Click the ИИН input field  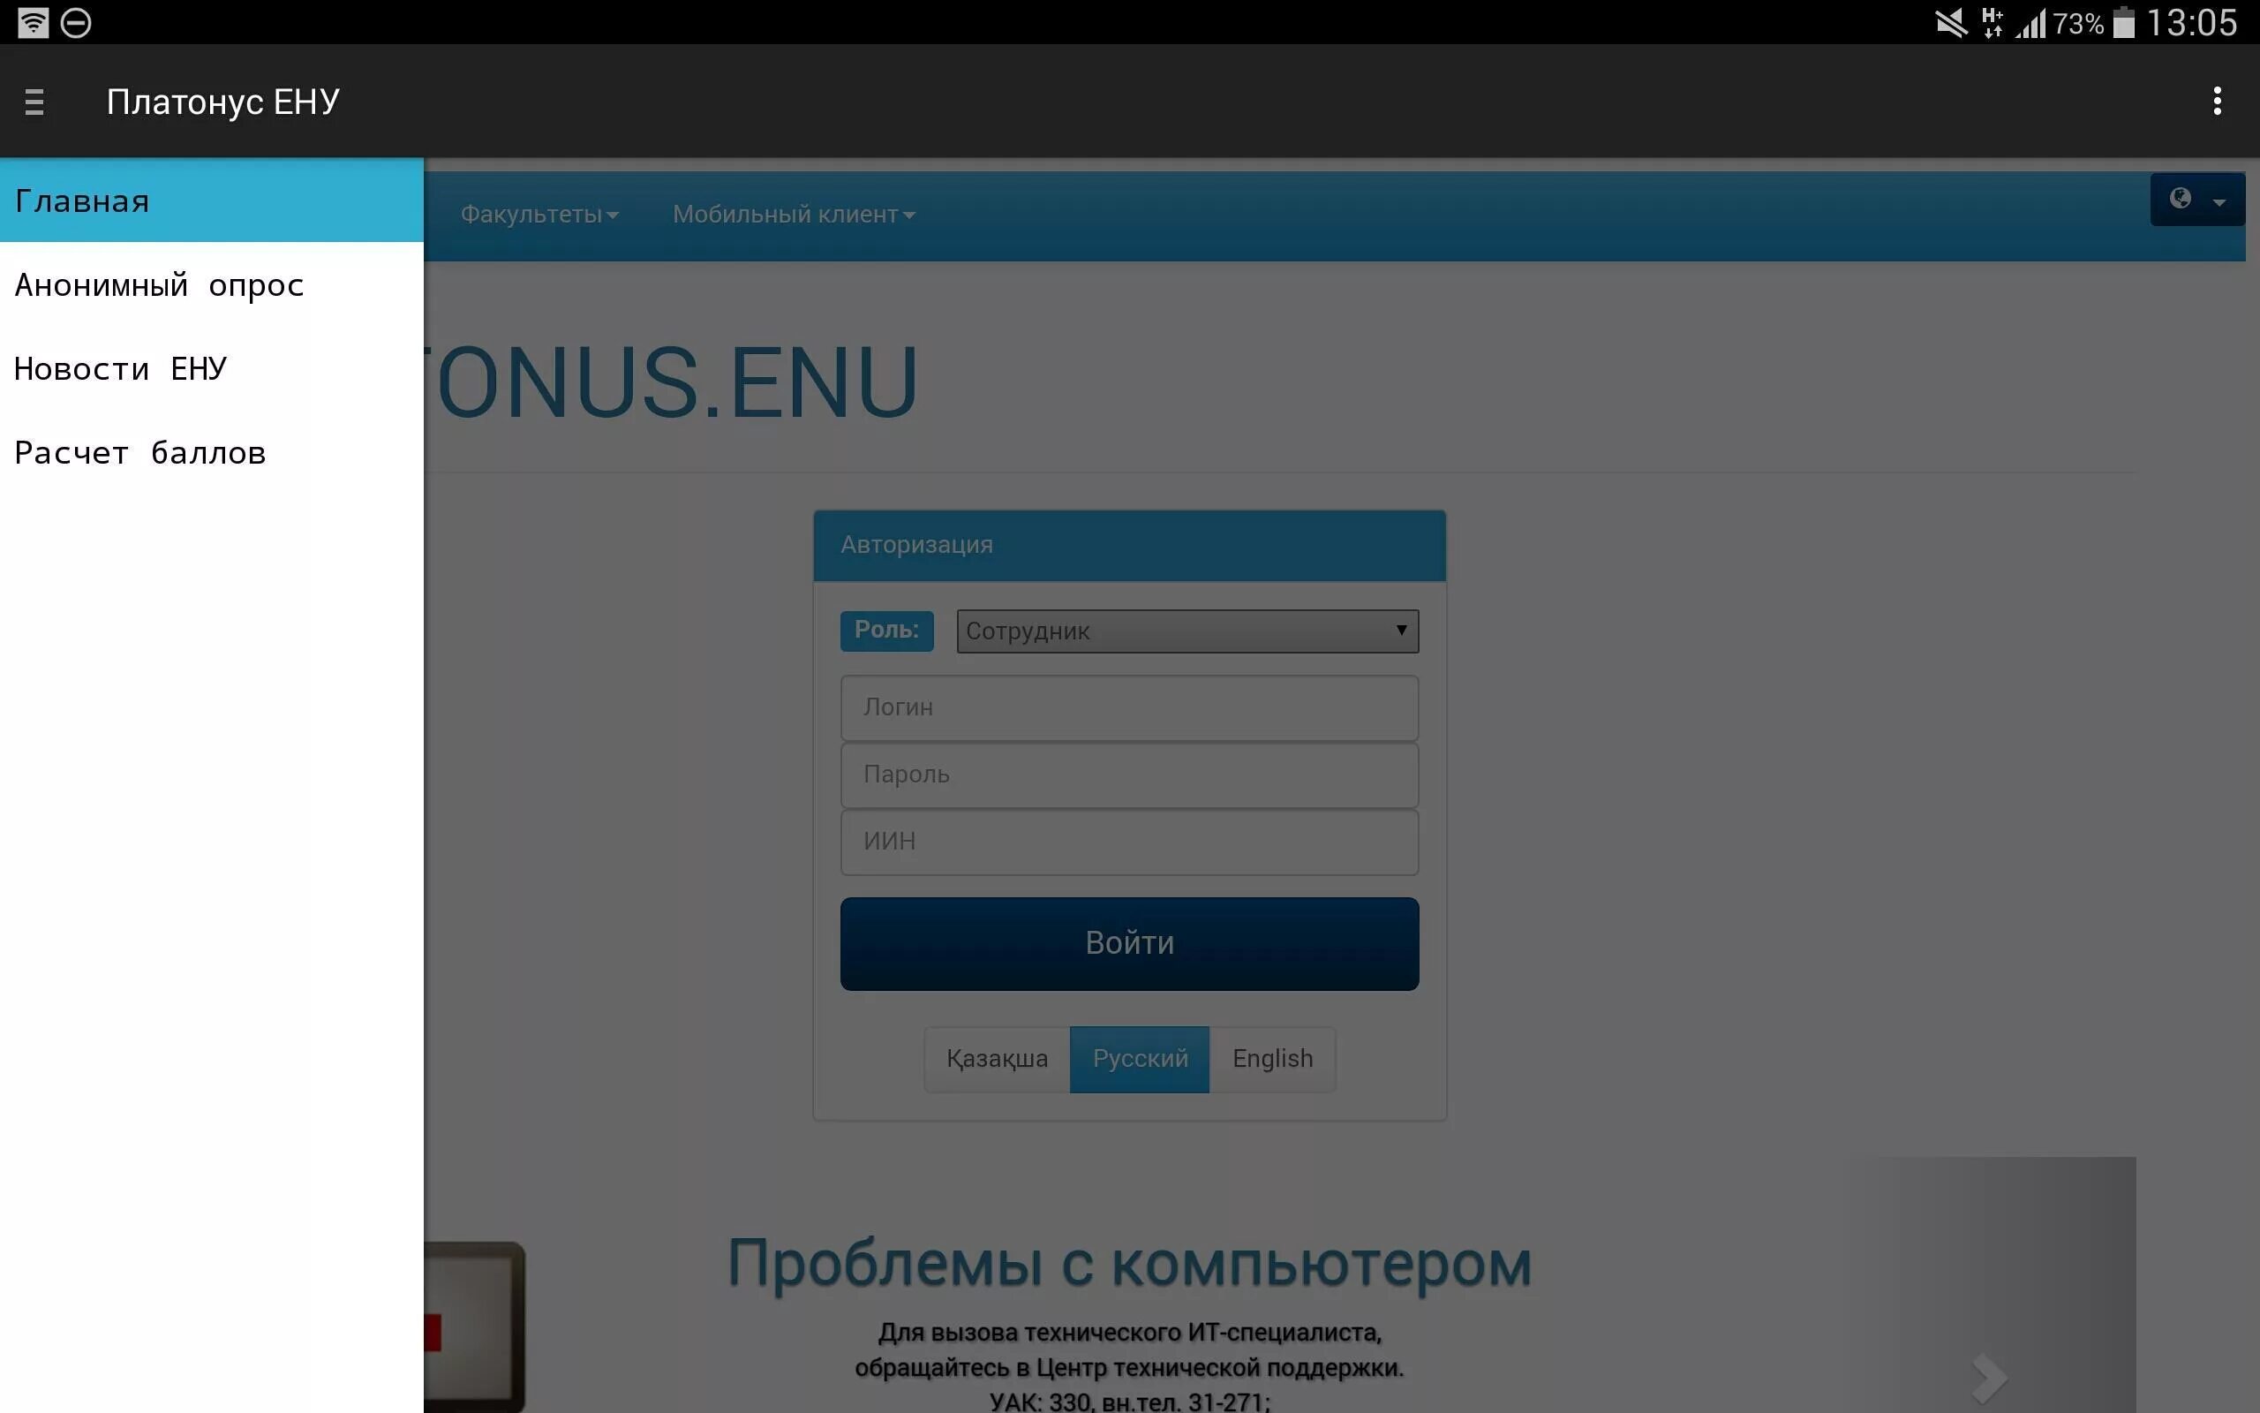tap(1127, 842)
